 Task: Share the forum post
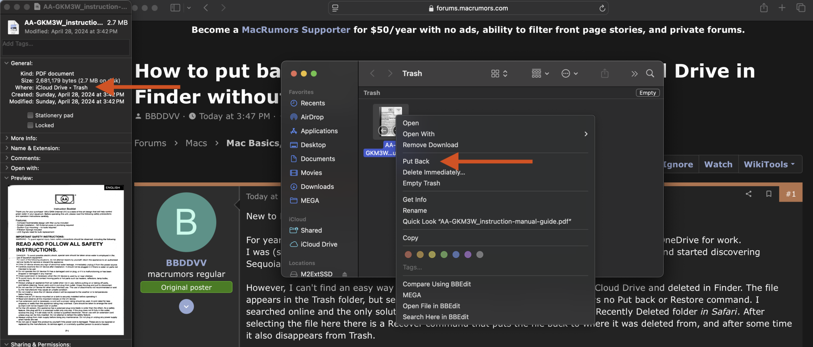pos(748,194)
